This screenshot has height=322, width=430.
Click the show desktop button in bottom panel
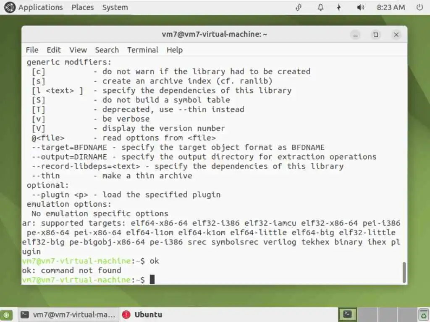[x=6, y=315]
